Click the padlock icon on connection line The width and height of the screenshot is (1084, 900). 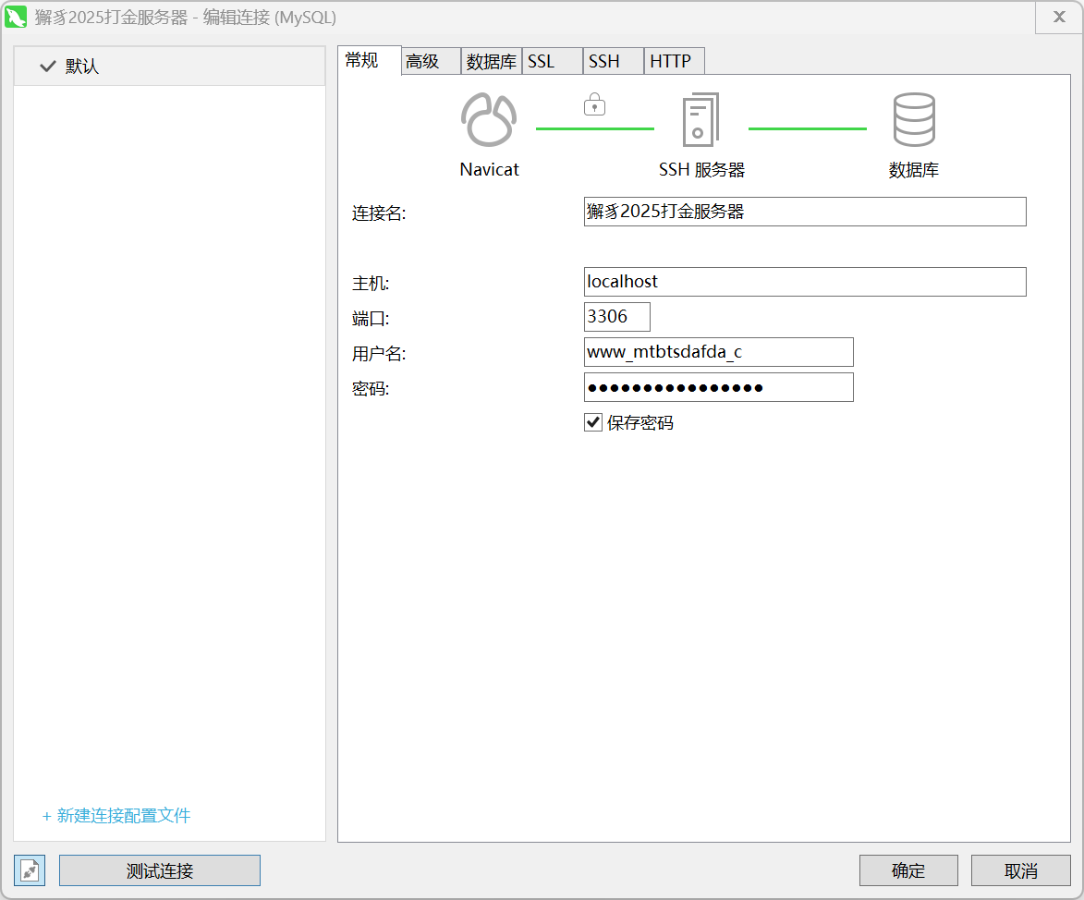(594, 104)
